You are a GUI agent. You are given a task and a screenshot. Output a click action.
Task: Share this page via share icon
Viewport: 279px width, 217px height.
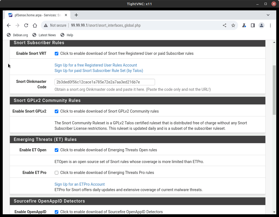(225, 25)
